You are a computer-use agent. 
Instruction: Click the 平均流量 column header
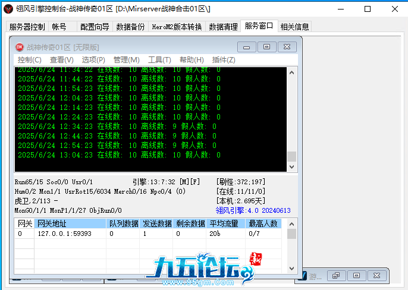point(226,223)
